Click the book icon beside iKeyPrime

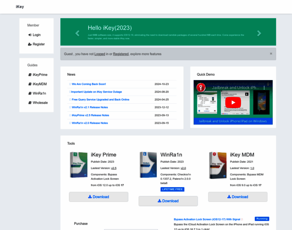click(x=30, y=75)
